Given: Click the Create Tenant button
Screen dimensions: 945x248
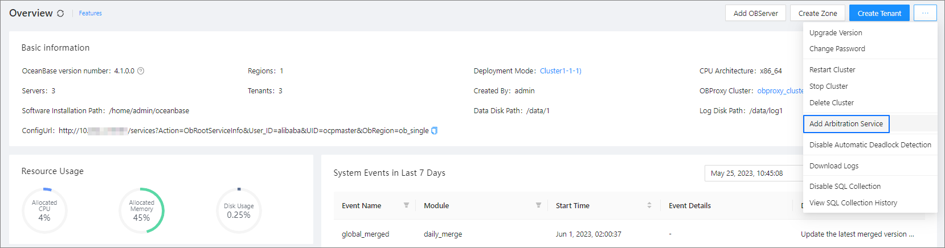Looking at the screenshot, I should tap(879, 13).
